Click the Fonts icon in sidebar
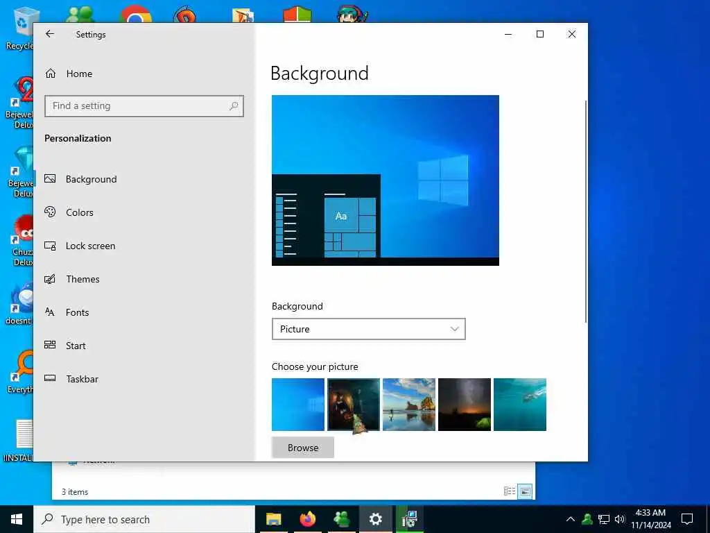This screenshot has width=710, height=533. point(50,312)
